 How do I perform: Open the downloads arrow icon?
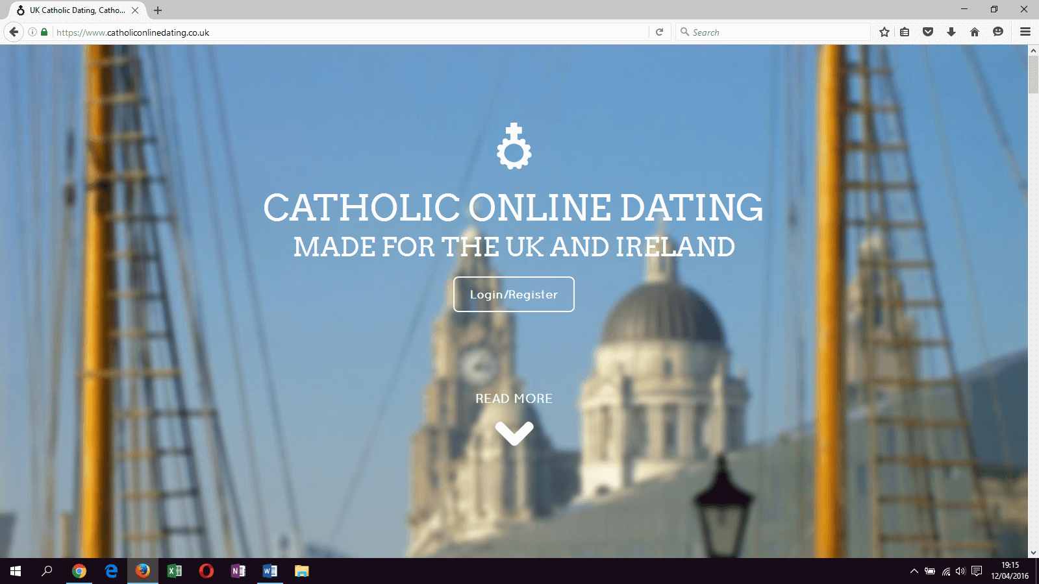pyautogui.click(x=951, y=32)
